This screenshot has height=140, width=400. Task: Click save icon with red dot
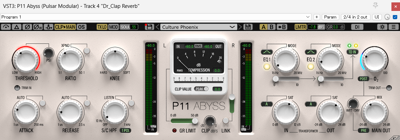tap(149, 27)
